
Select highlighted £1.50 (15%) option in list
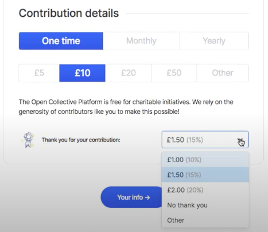[184, 175]
